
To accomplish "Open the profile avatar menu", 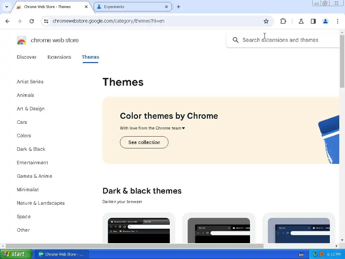I will 325,21.
